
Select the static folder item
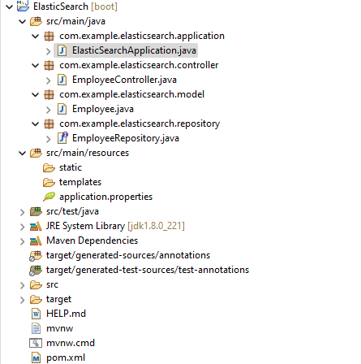click(x=62, y=167)
